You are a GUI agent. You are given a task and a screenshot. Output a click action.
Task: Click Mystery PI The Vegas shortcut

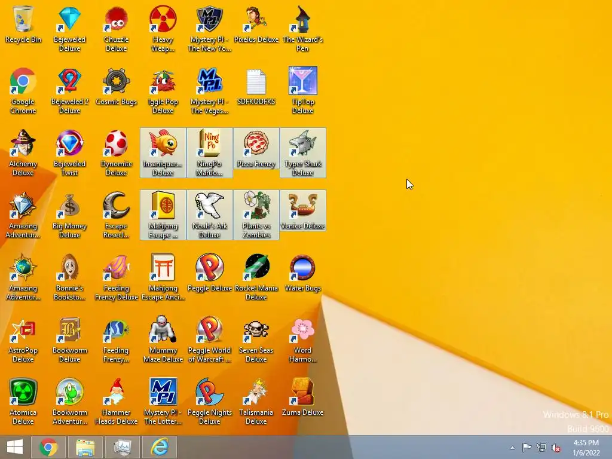click(210, 91)
